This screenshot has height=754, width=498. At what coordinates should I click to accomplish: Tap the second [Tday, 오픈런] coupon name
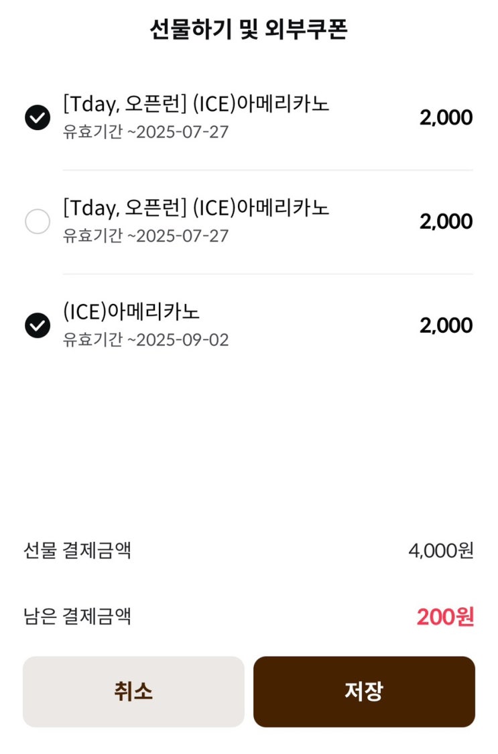tap(196, 208)
